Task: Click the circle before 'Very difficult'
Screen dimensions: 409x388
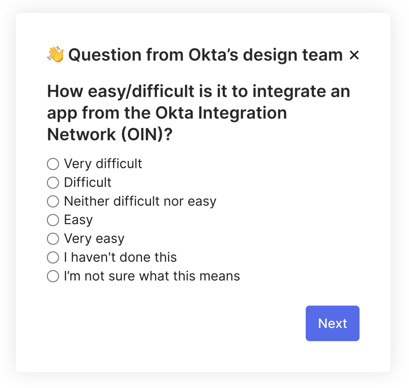Action: (x=52, y=164)
